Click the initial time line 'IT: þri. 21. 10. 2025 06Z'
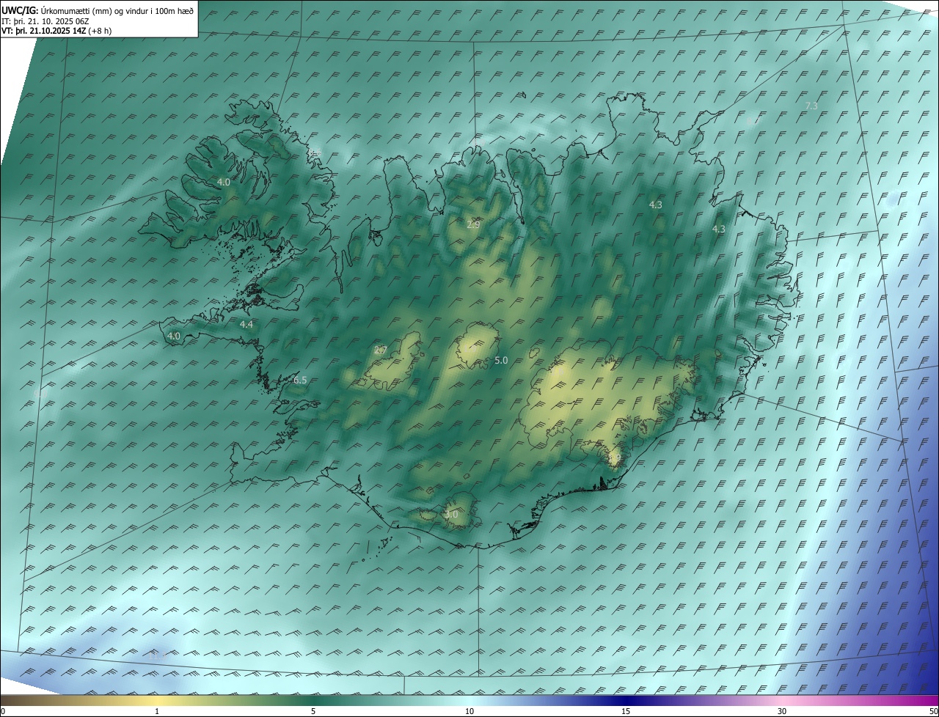 (x=45, y=21)
